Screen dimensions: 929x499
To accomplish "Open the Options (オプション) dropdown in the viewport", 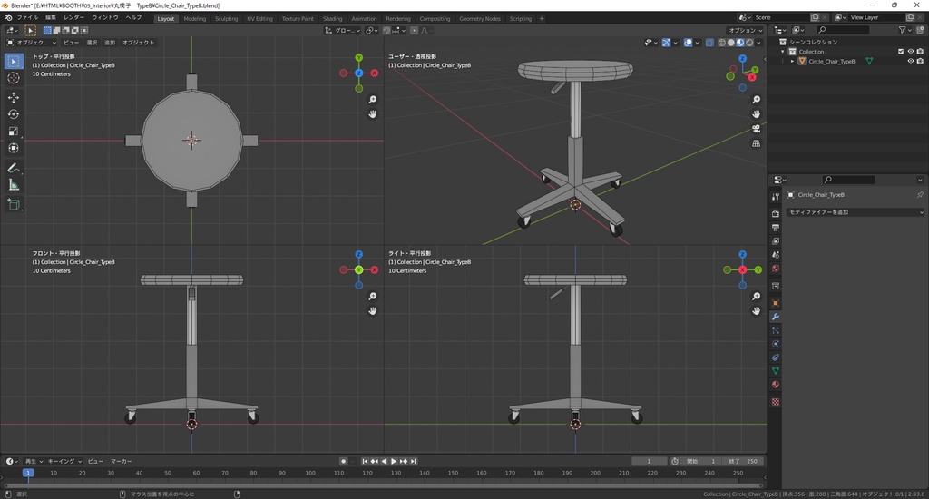I will pyautogui.click(x=745, y=30).
